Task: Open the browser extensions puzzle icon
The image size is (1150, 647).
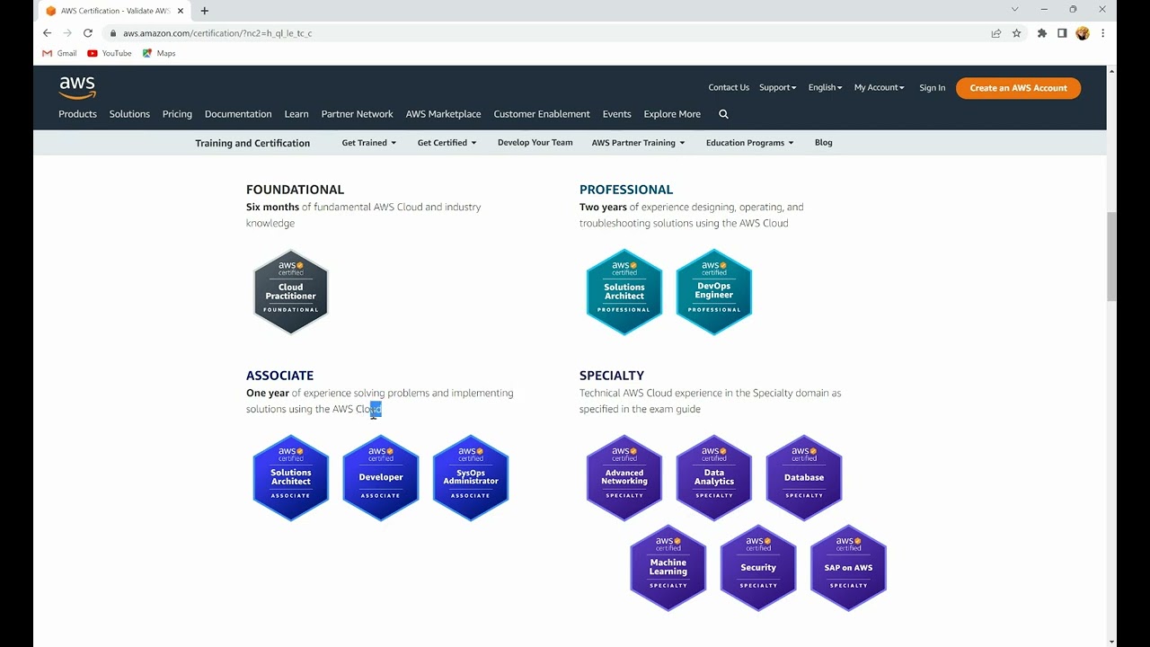Action: pyautogui.click(x=1042, y=33)
